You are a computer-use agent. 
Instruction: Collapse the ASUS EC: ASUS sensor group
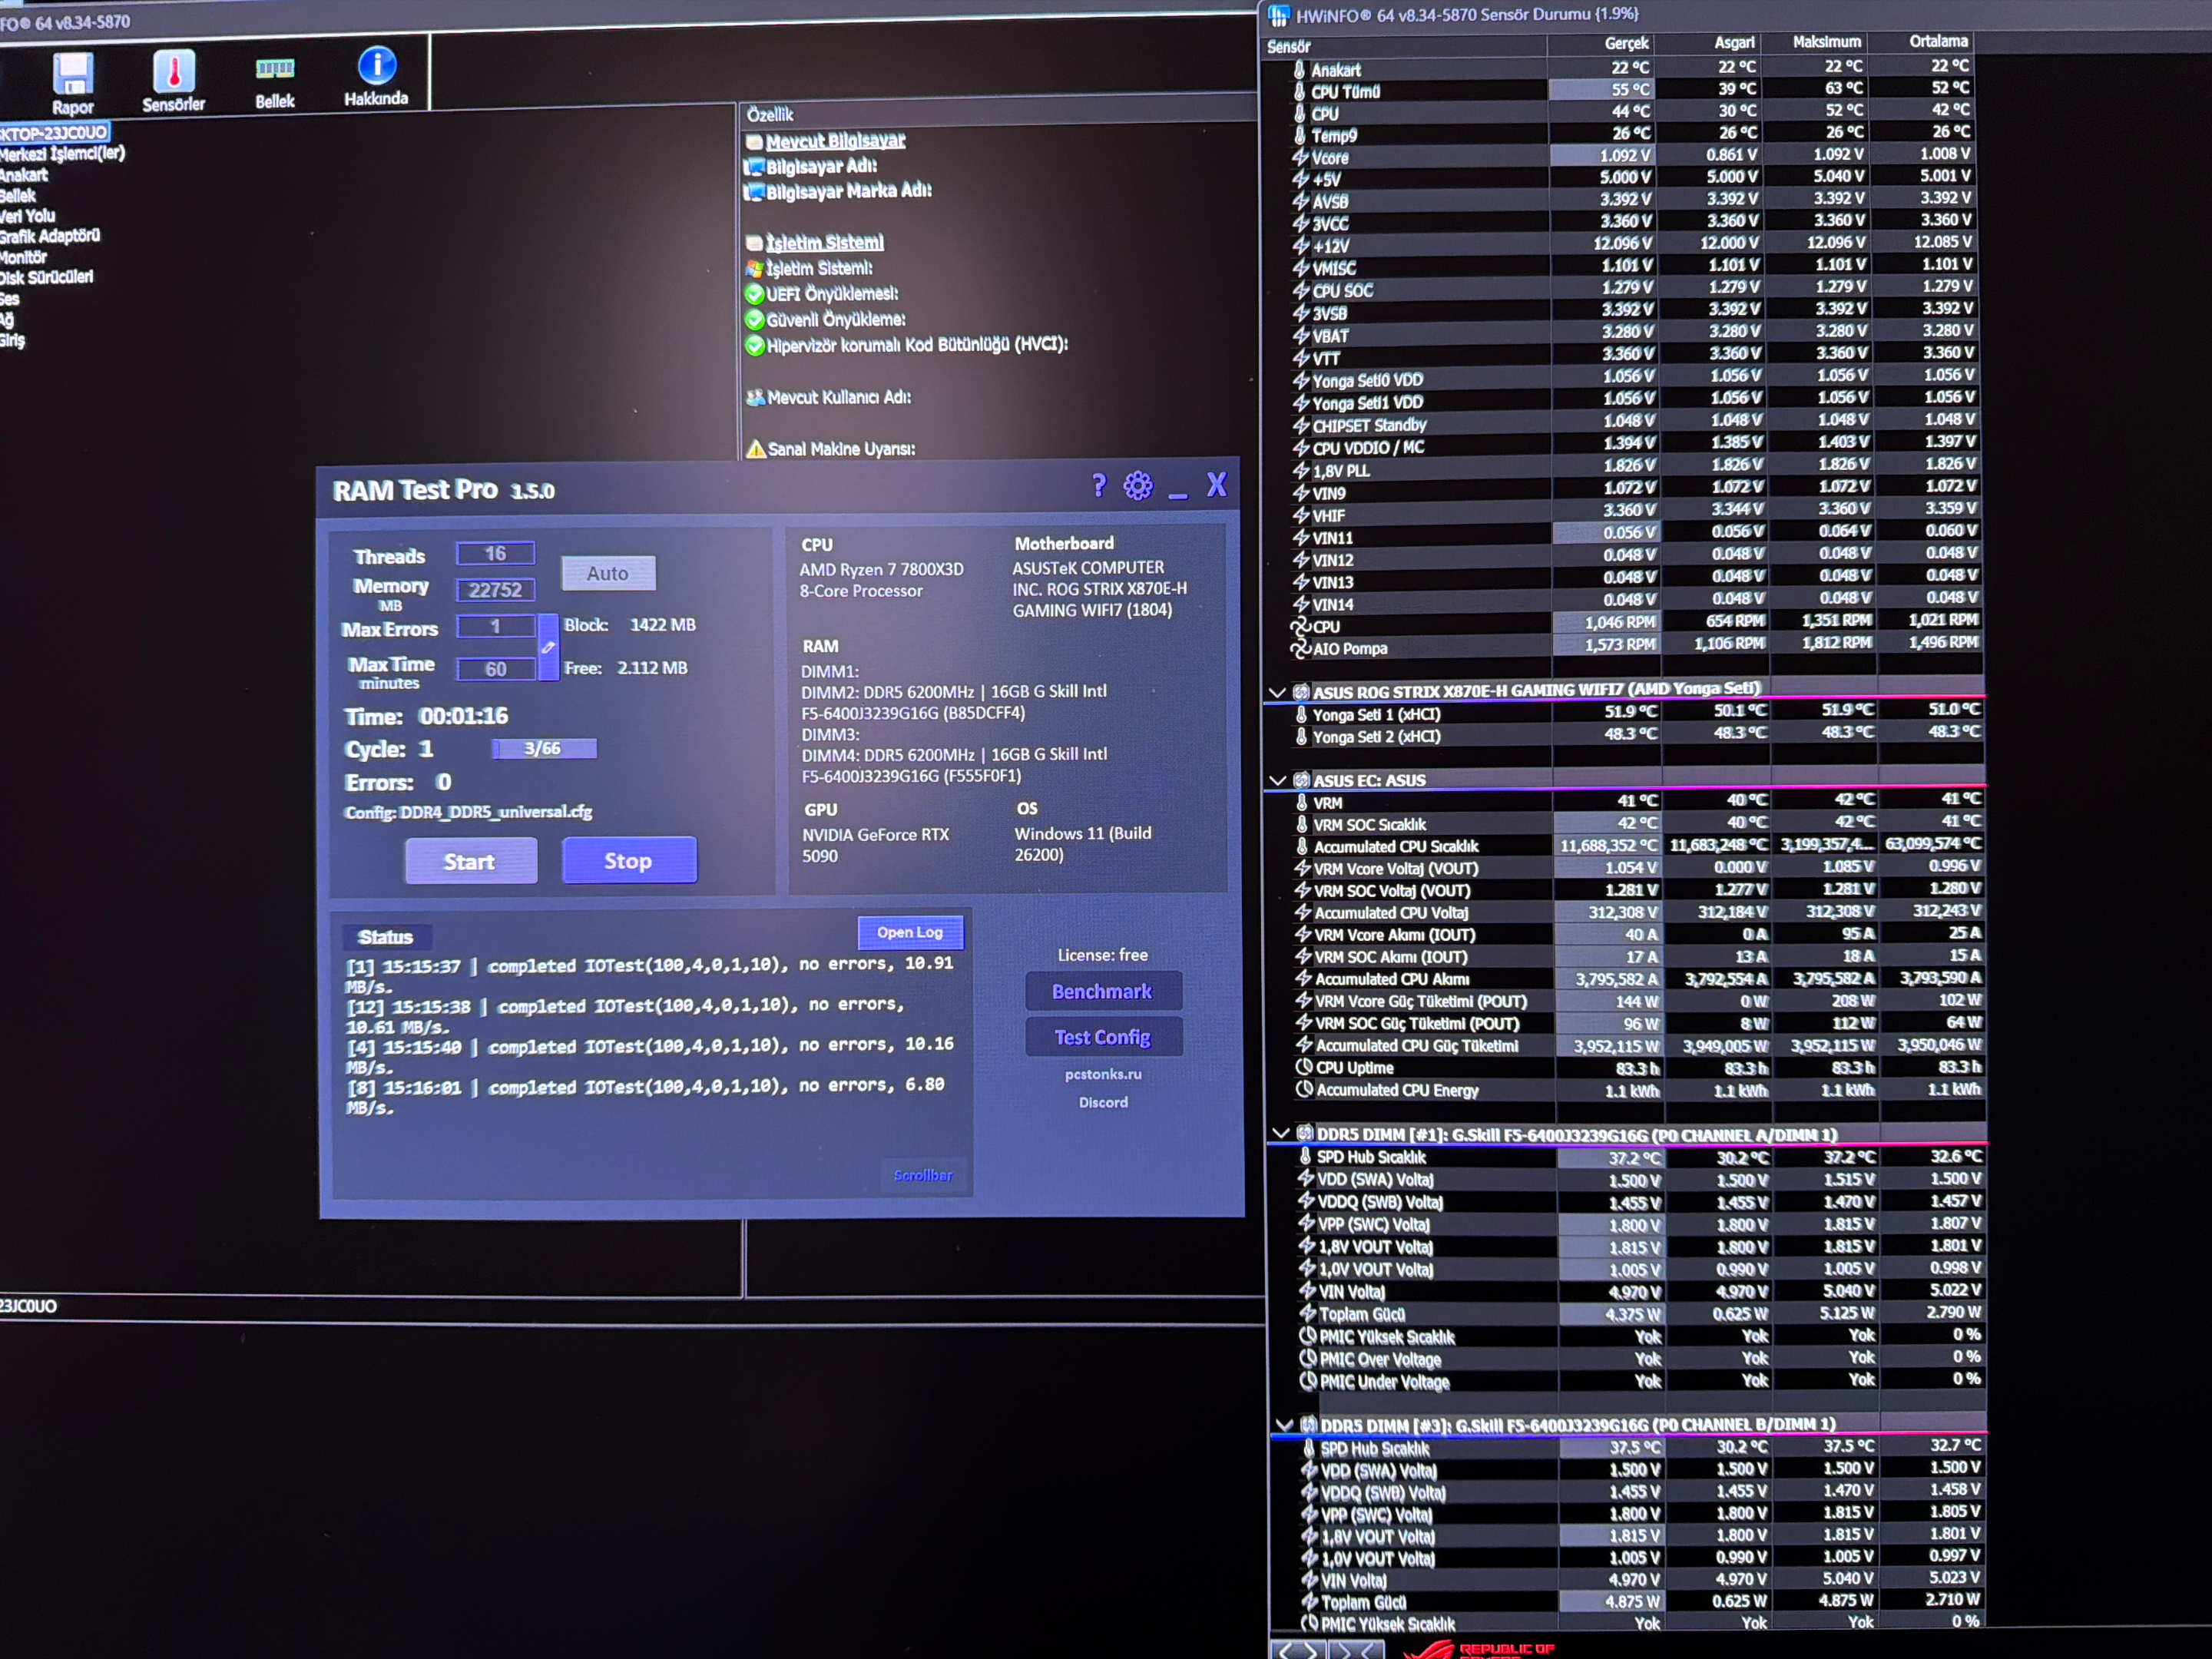(1277, 780)
